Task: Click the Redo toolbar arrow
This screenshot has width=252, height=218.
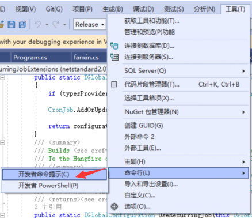Action: [56, 24]
